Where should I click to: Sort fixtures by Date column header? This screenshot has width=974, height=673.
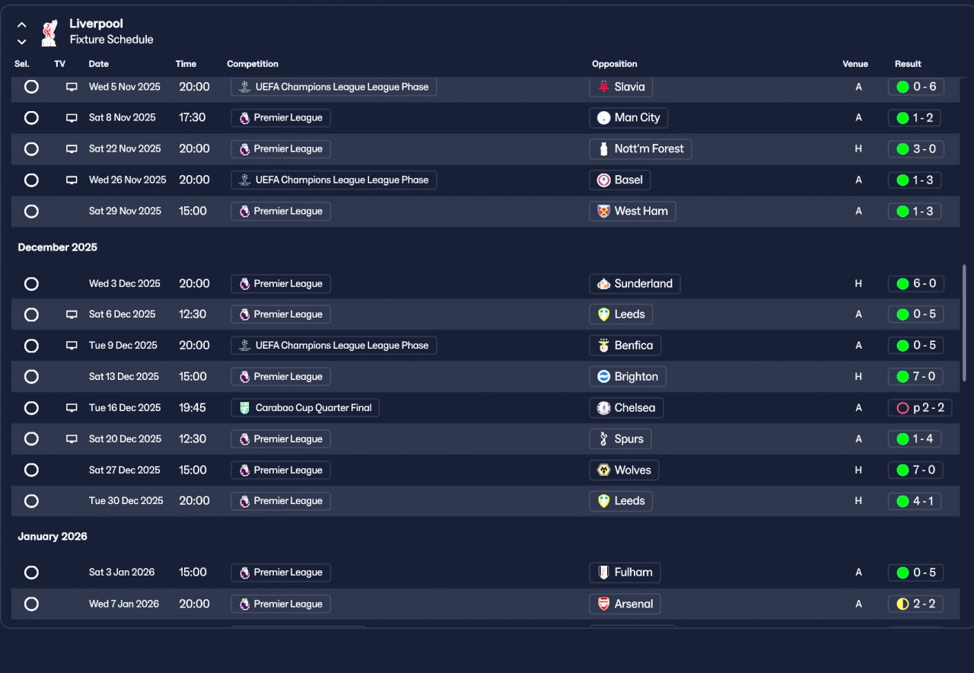99,64
